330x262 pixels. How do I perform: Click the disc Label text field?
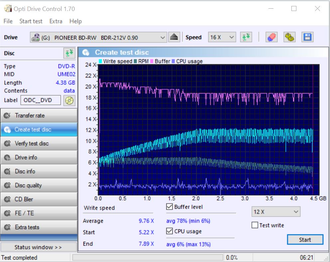[x=41, y=100]
